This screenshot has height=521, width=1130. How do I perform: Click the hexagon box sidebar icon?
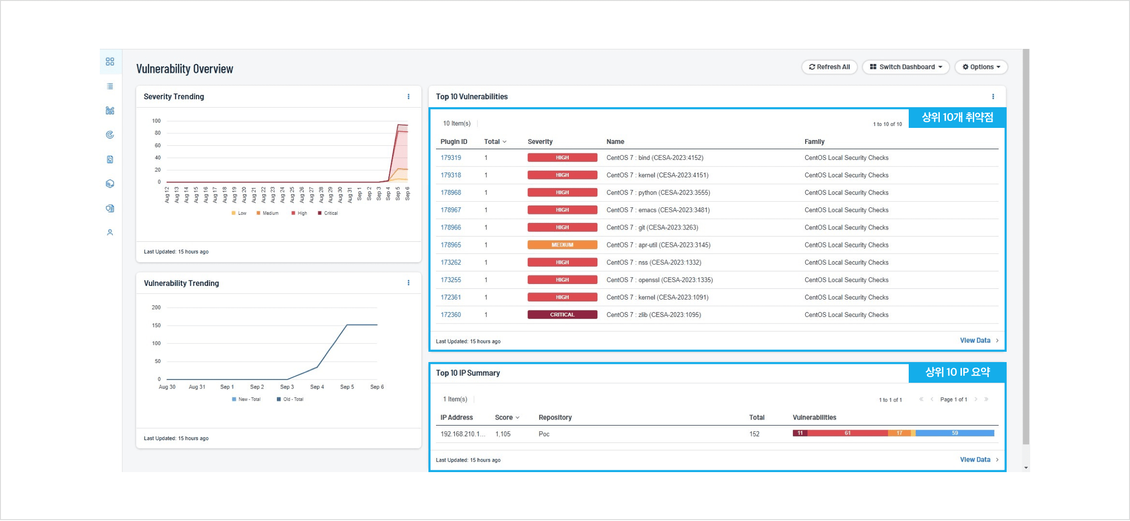[x=110, y=184]
